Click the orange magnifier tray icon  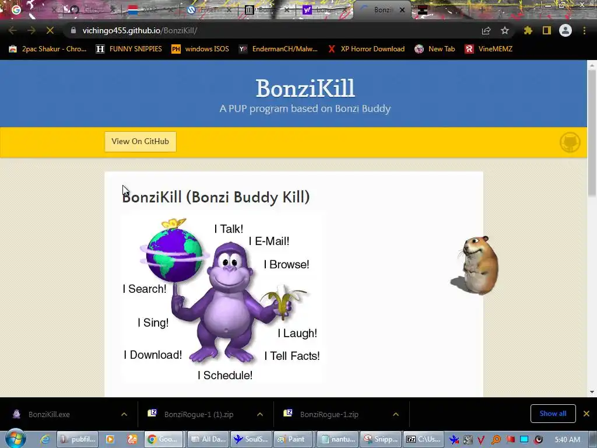point(496,440)
